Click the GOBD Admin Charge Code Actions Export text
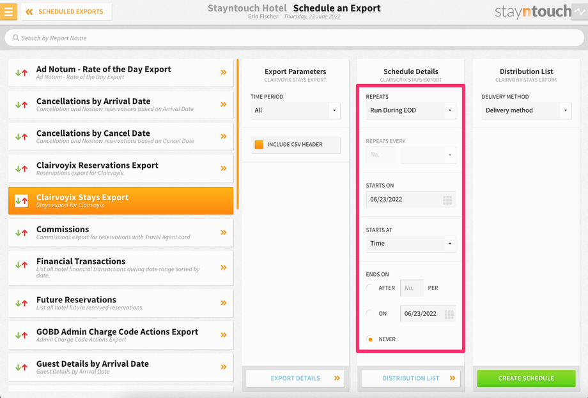Screen dimensions: 588x398 click(117, 332)
